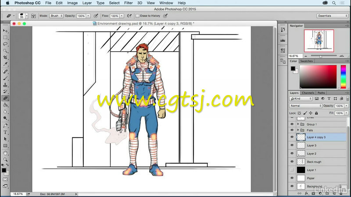This screenshot has height=197, width=351.
Task: Open the Opacity slider dropdown in options bar
Action: click(88, 16)
